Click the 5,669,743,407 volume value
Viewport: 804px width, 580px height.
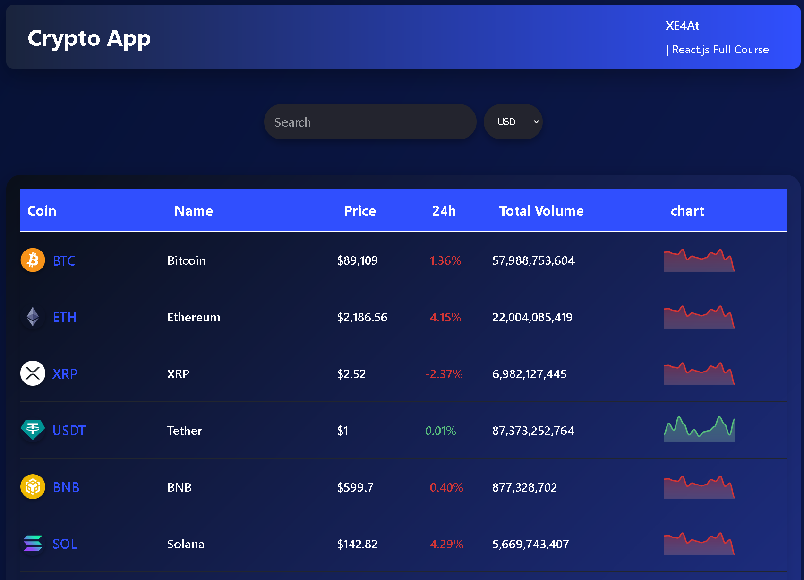tap(530, 544)
